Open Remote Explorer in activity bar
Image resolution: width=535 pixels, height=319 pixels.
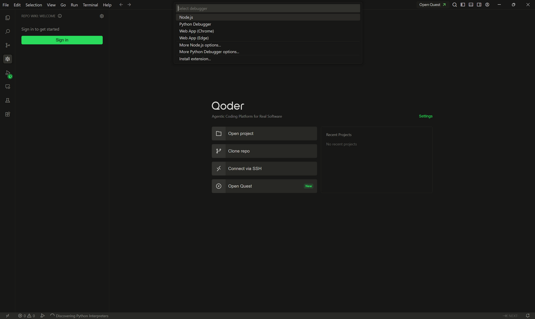click(8, 86)
